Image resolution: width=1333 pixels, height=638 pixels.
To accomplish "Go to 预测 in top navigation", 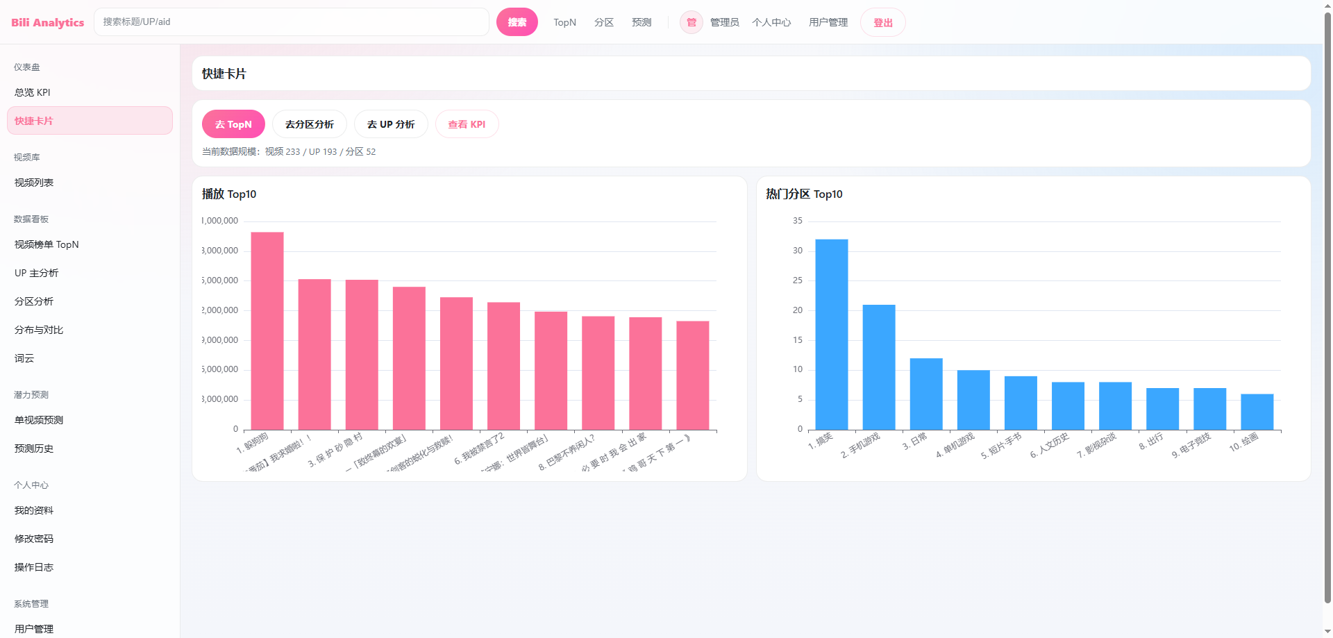I will (642, 22).
